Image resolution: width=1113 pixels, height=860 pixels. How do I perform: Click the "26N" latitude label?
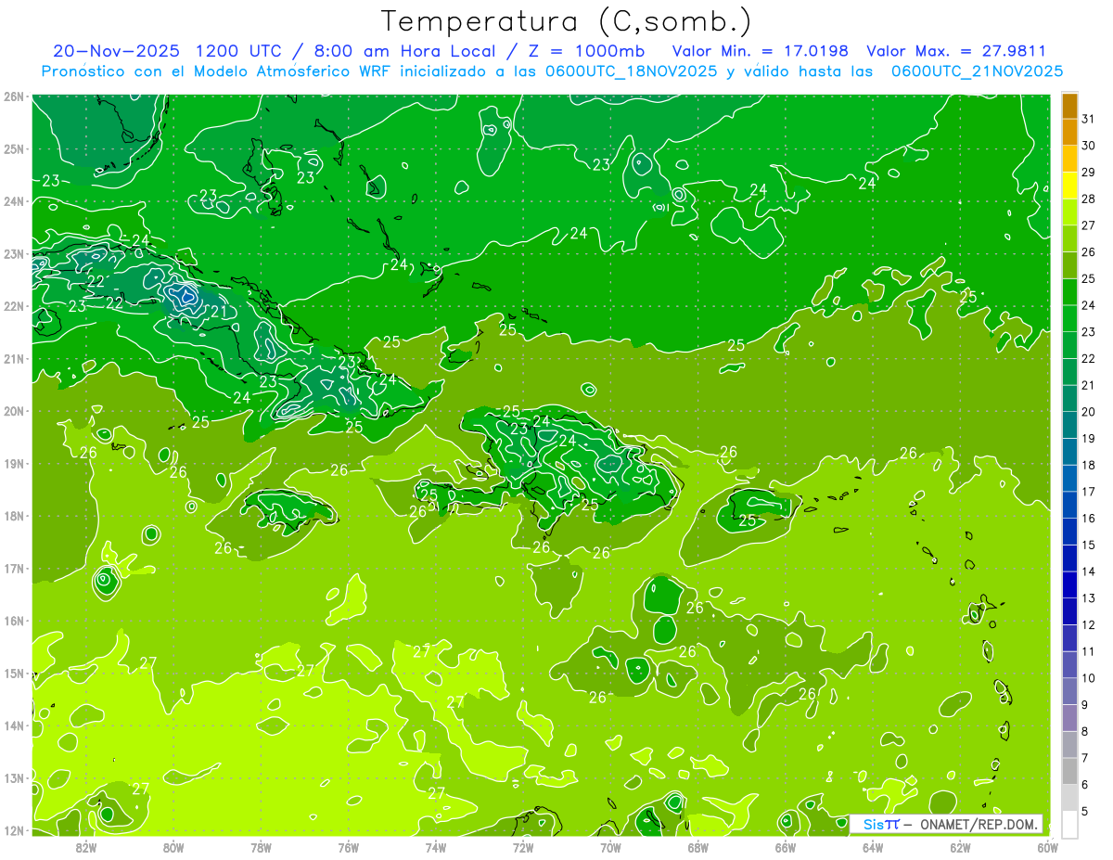coord(14,96)
